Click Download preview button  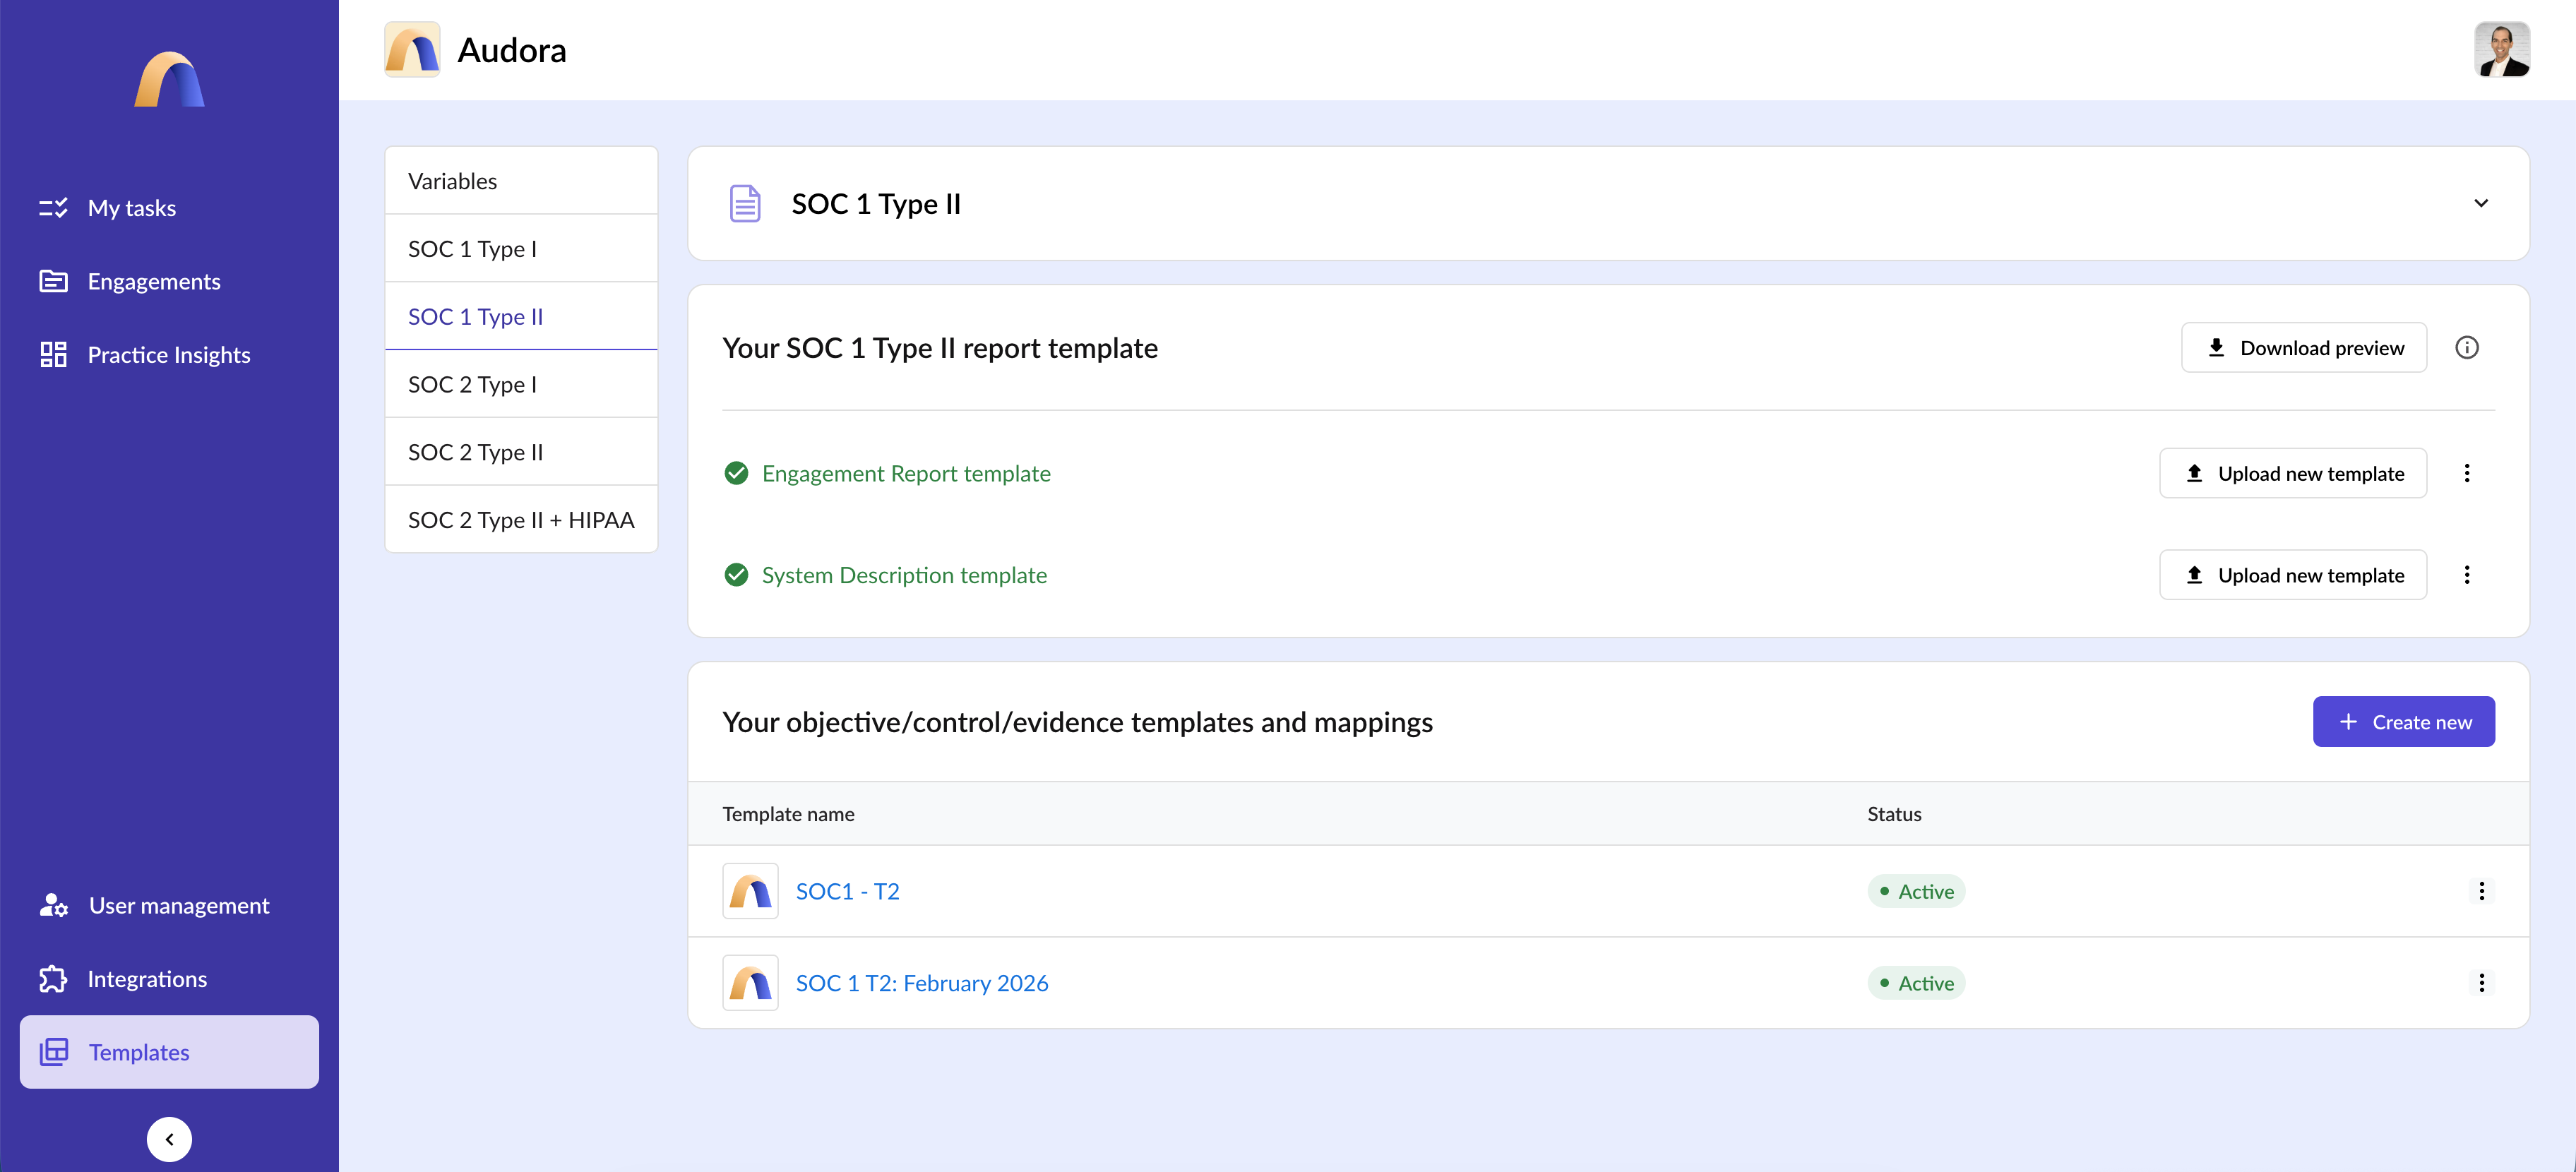(x=2303, y=347)
